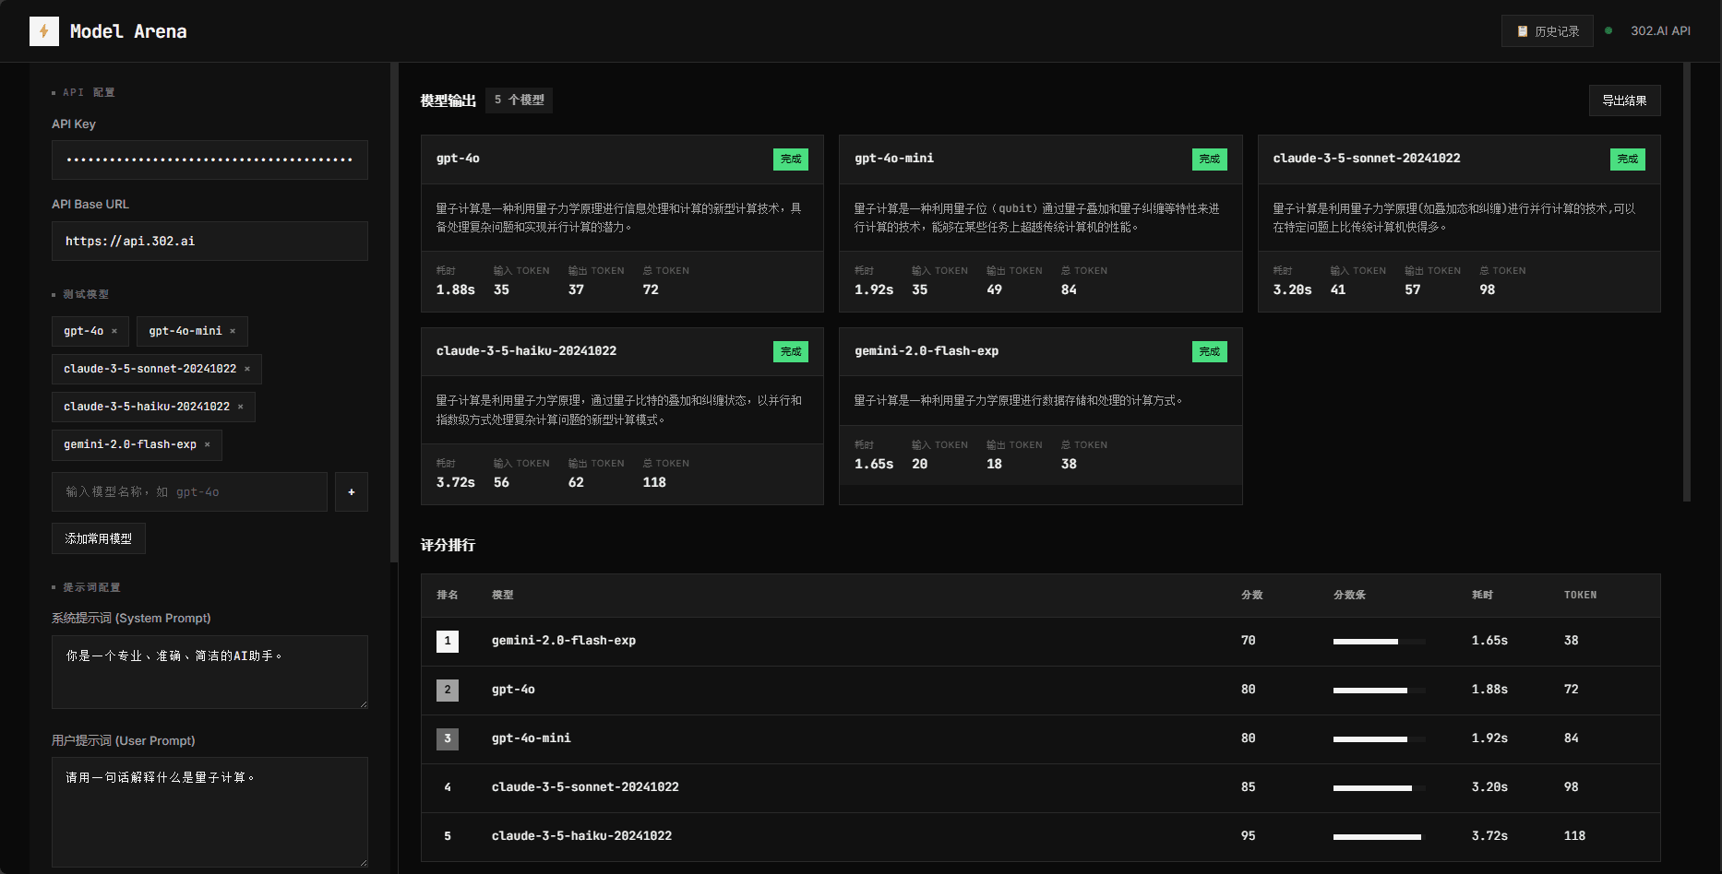1722x874 pixels.
Task: Edit the User Prompt text area
Action: tap(209, 811)
